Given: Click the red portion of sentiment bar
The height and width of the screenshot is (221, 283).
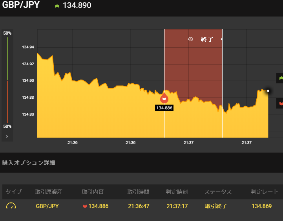Looking at the screenshot, I should click(x=7, y=101).
